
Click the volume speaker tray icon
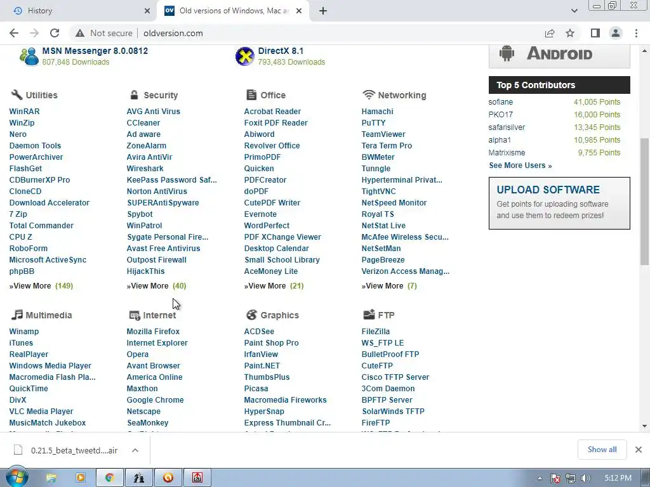tap(585, 478)
